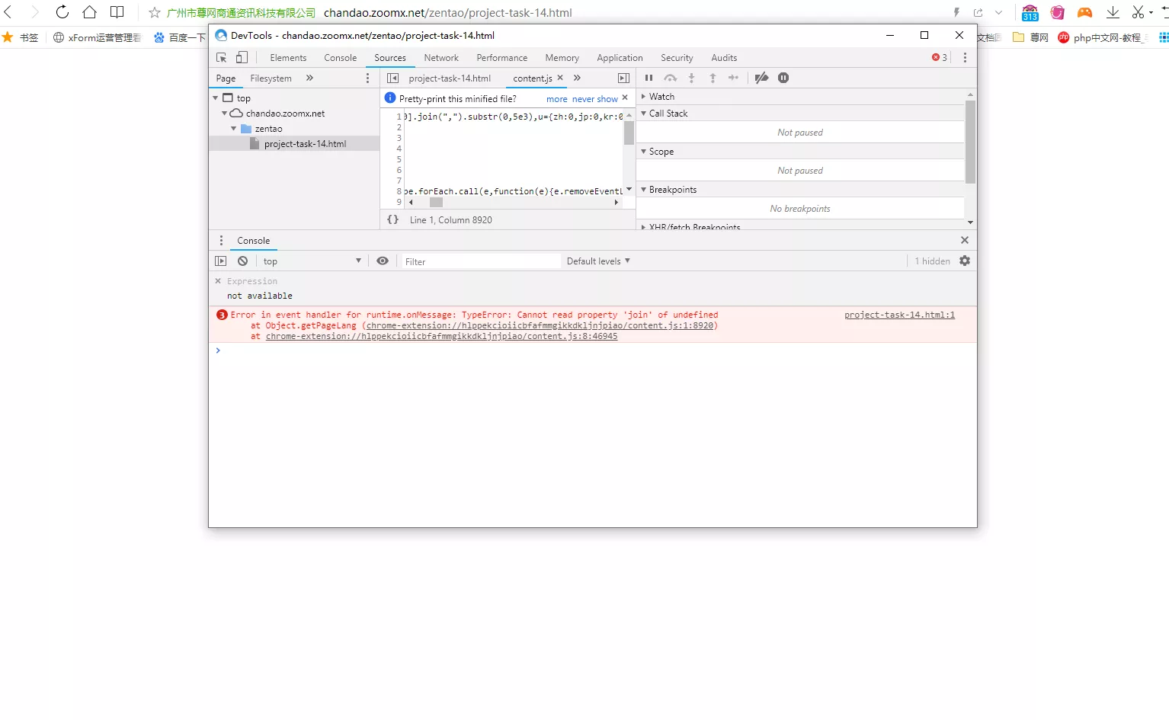
Task: Open console settings gear
Action: pyautogui.click(x=965, y=261)
